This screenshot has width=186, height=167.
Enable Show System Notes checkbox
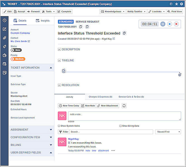tap(59, 126)
